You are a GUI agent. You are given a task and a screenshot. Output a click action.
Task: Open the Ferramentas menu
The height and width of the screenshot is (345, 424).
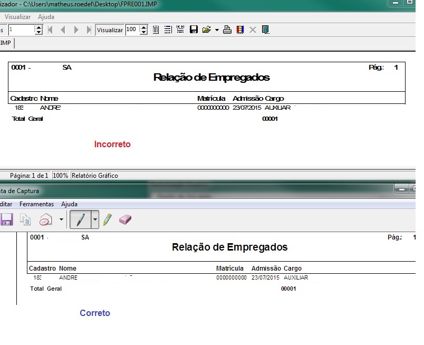click(36, 204)
